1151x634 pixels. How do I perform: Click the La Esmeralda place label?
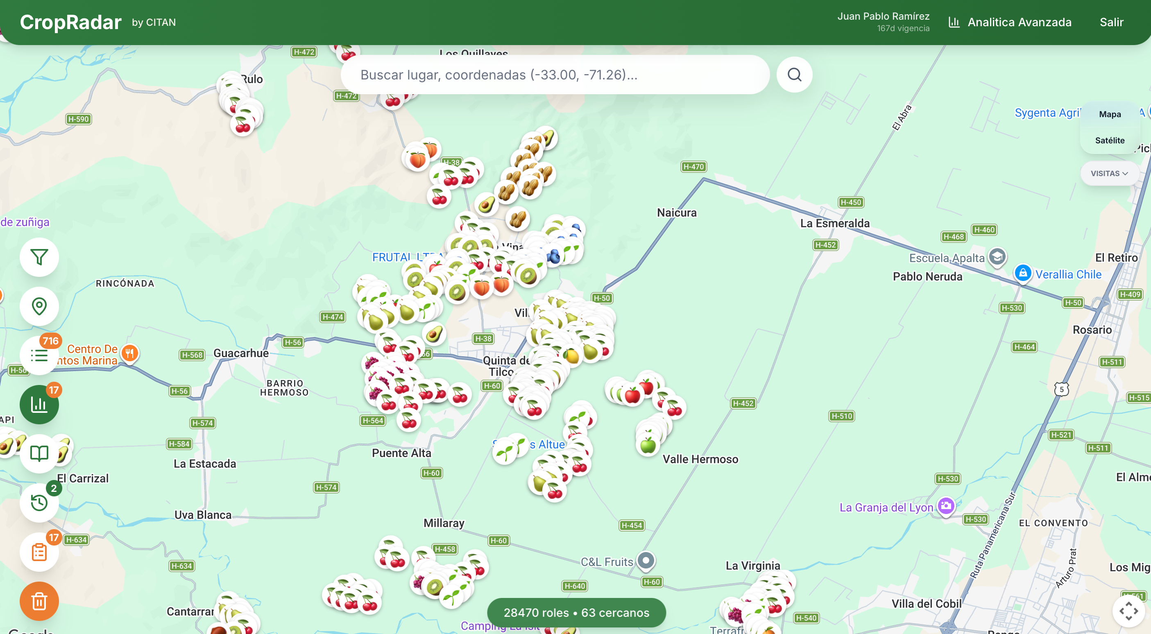[x=835, y=223]
